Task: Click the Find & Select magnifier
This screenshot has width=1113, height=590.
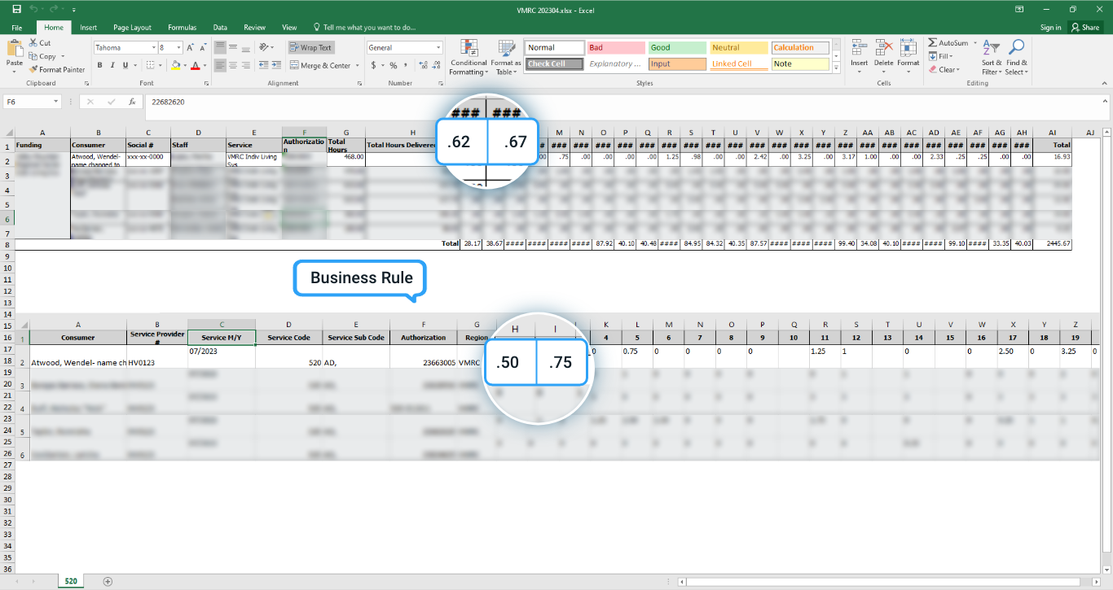Action: (x=1016, y=50)
